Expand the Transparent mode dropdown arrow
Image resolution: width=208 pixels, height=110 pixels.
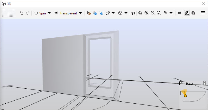80,13
